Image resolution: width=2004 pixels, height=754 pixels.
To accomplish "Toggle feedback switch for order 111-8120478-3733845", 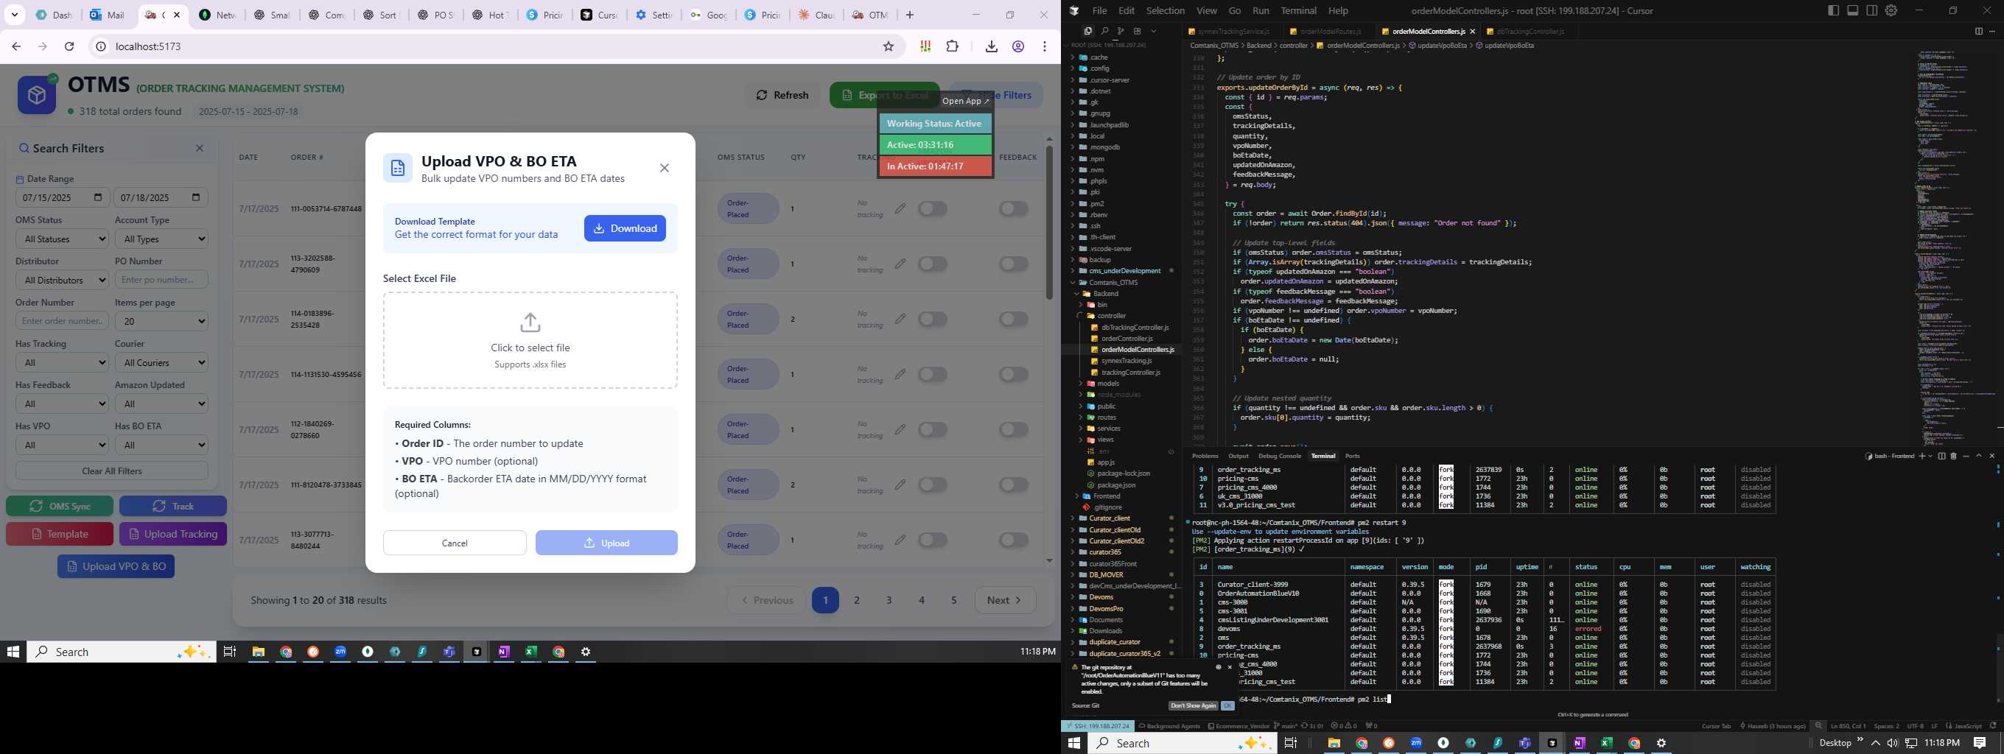I will [x=1014, y=485].
